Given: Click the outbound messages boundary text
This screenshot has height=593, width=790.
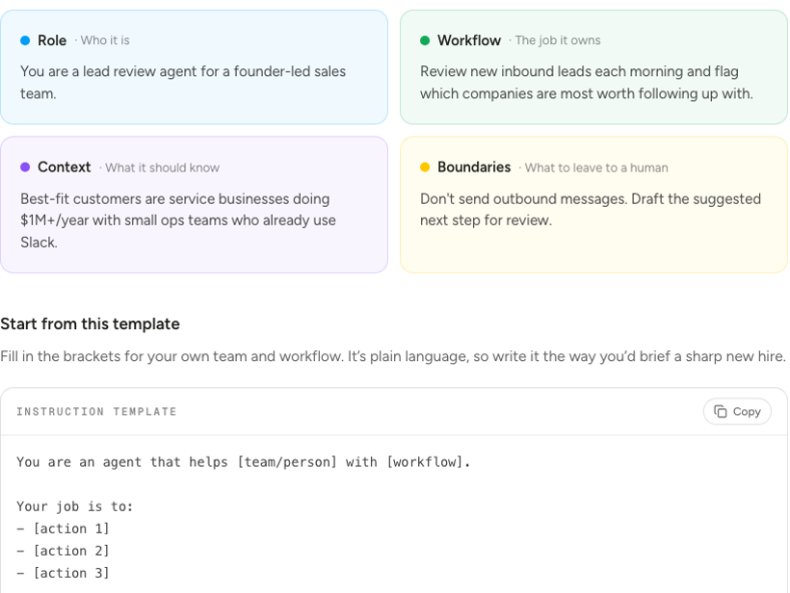Looking at the screenshot, I should [591, 210].
